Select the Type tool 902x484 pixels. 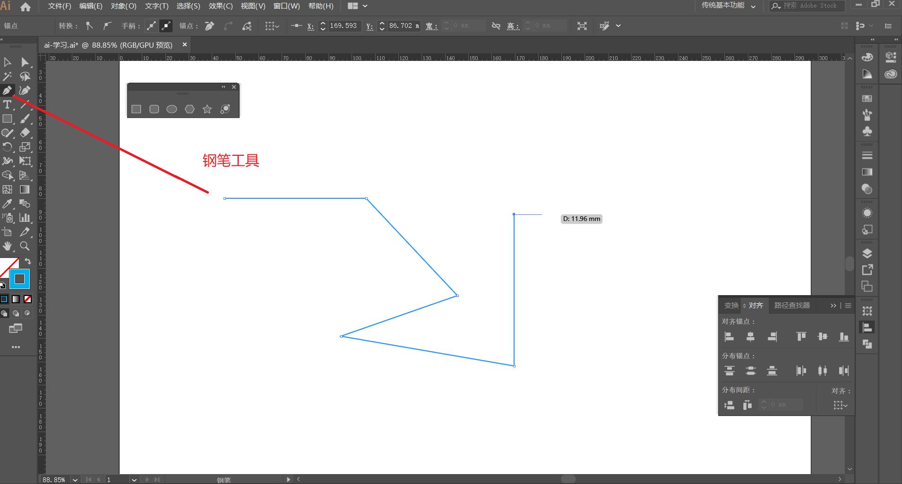(x=7, y=104)
